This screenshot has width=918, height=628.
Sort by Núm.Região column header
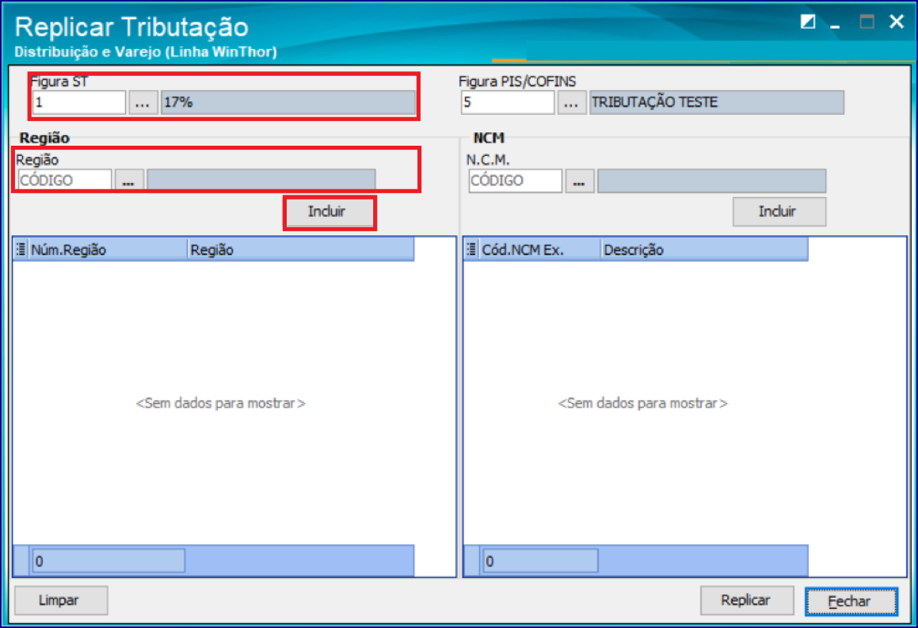(x=107, y=249)
